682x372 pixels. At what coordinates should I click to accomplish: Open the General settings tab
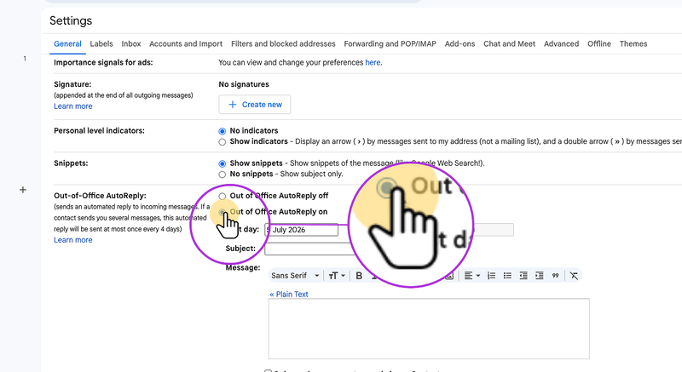(67, 44)
